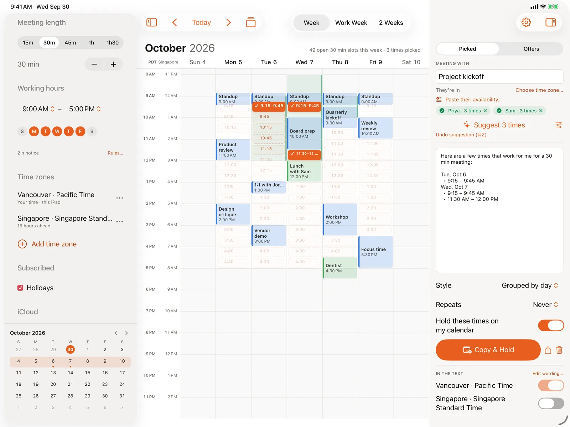This screenshot has height=427, width=570.
Task: Open Style Grouped by day dropdown
Action: 530,285
